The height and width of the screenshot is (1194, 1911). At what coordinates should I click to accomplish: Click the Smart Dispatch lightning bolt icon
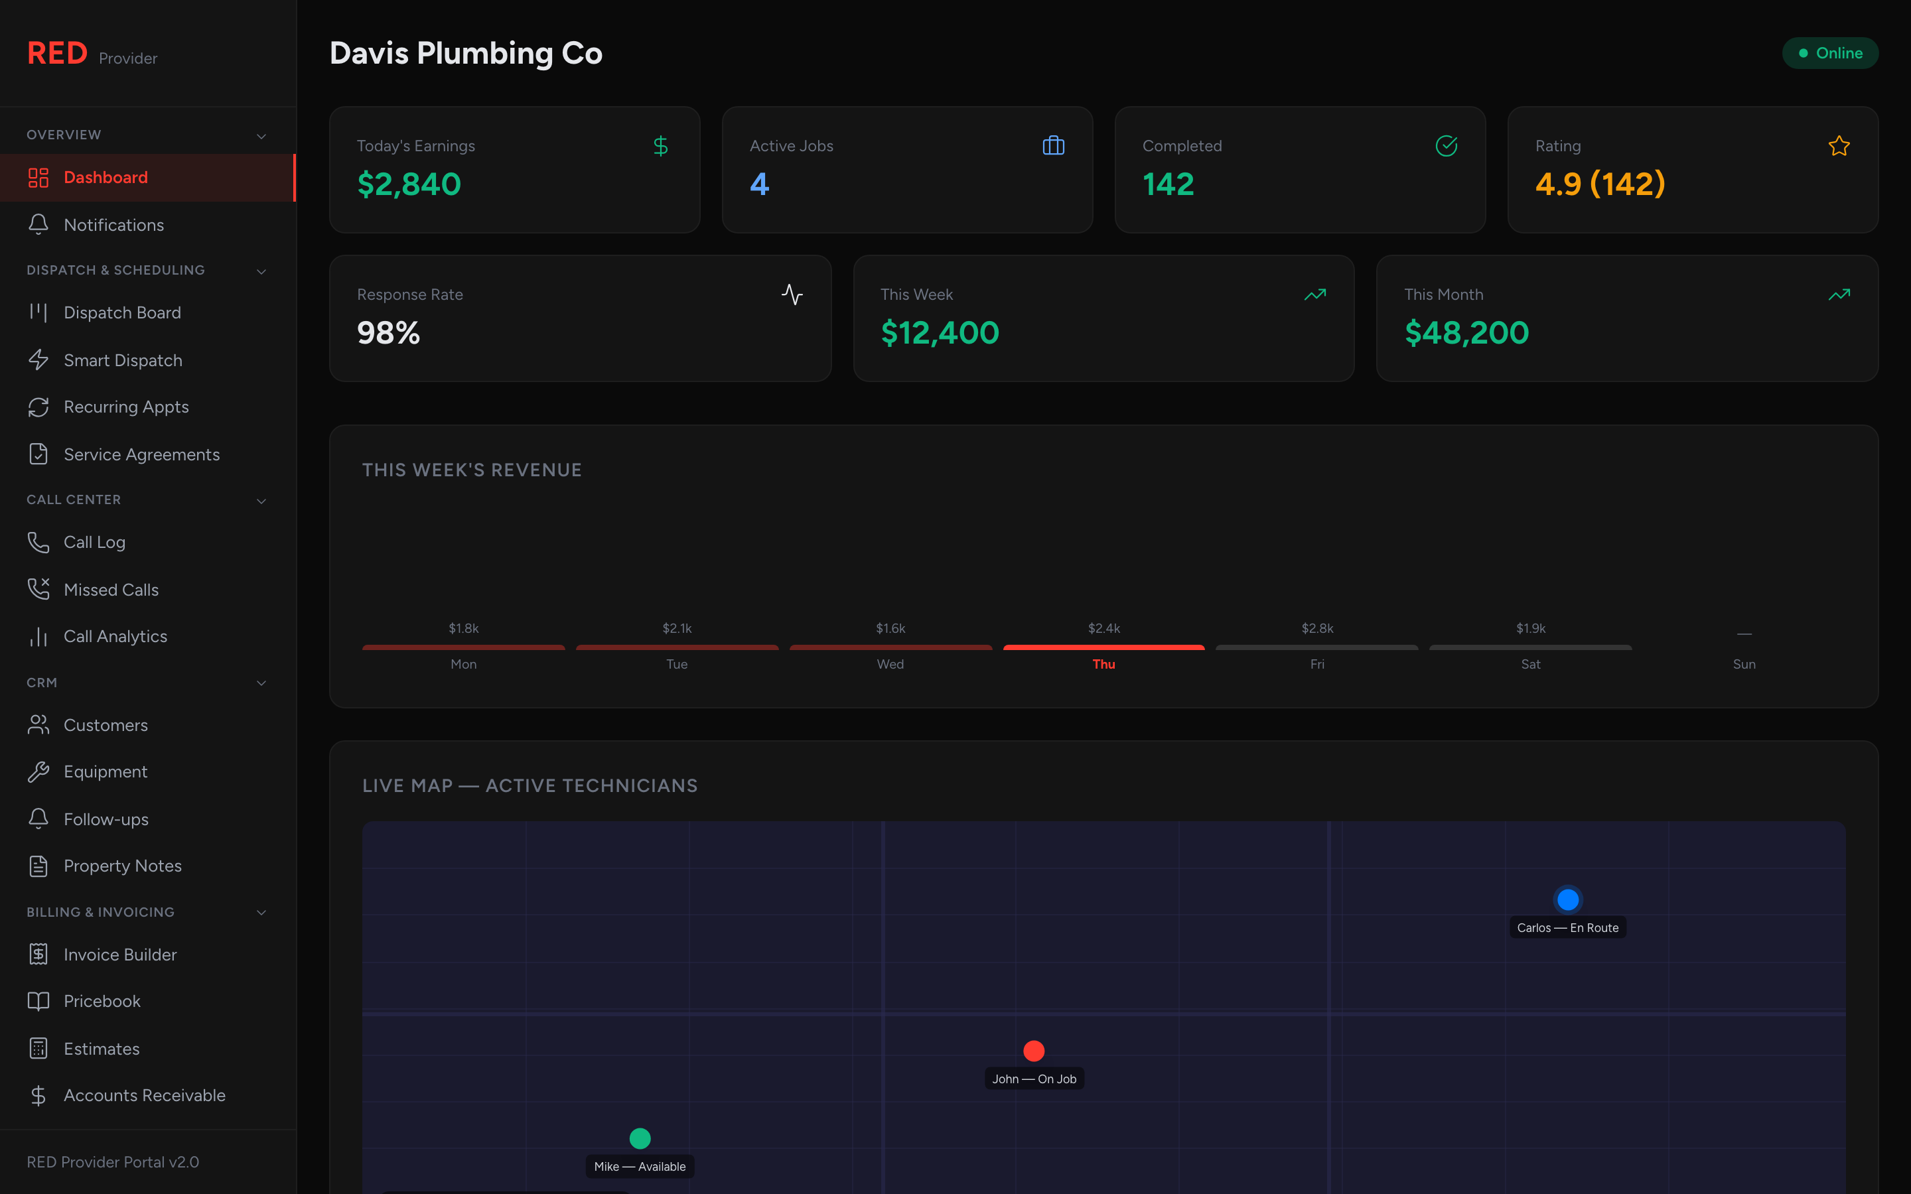point(38,360)
